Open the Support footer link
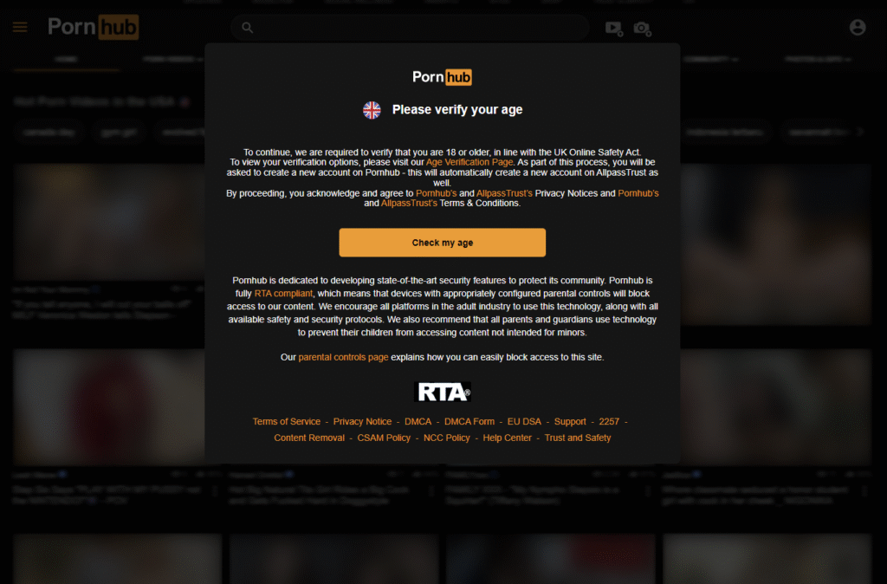887x584 pixels. [570, 422]
